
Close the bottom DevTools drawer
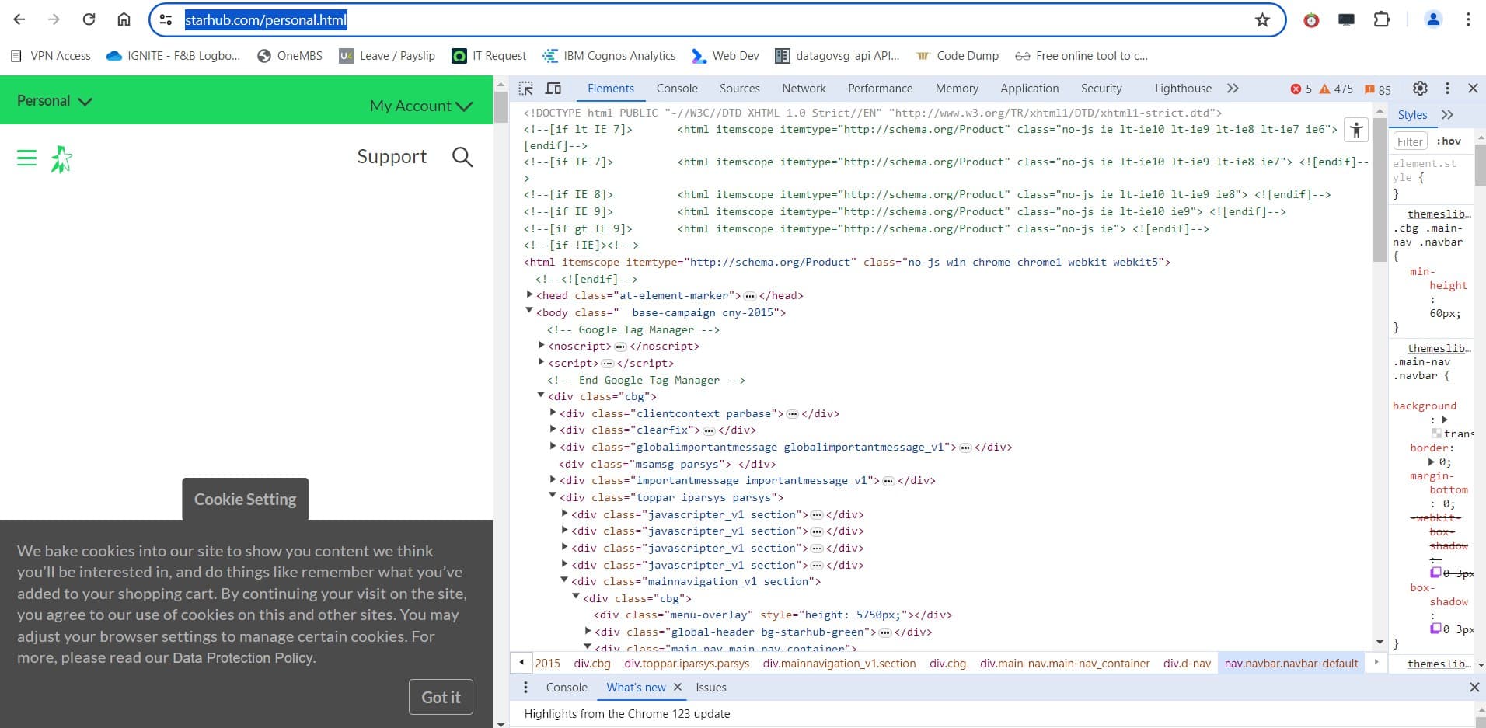[1474, 688]
